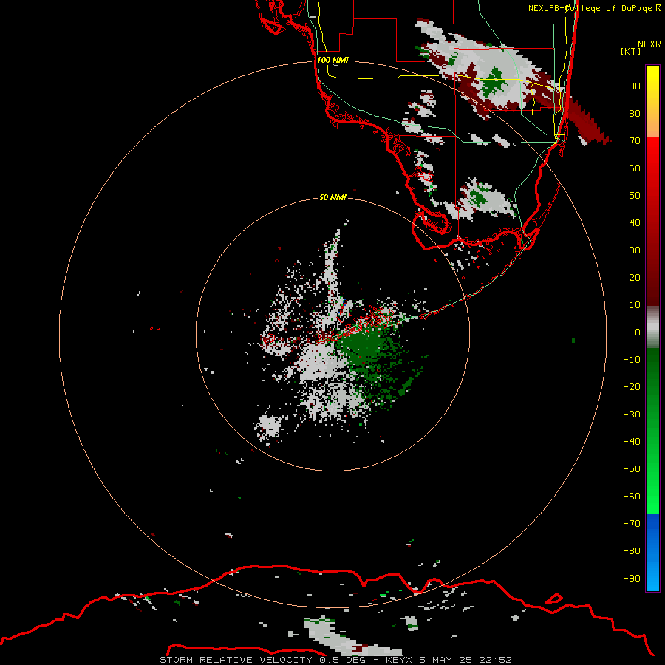The width and height of the screenshot is (665, 665).
Task: Click the NEXR label above the color bar
Action: (x=649, y=44)
